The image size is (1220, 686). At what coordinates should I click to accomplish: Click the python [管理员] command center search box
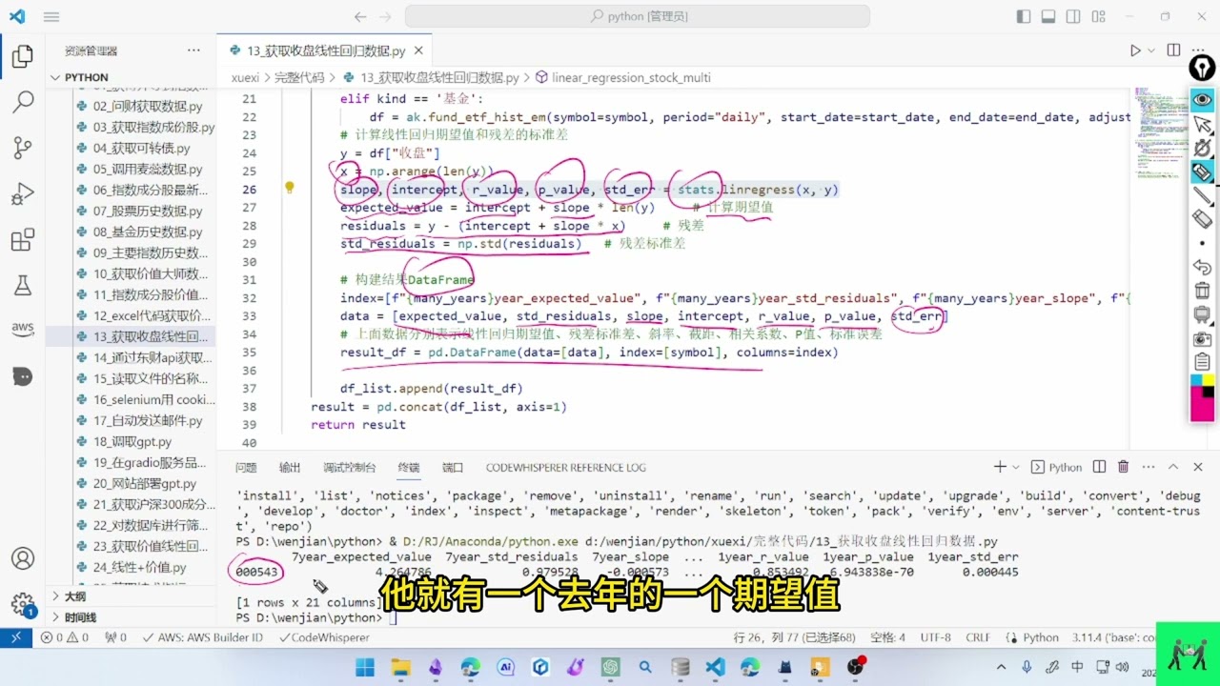pyautogui.click(x=637, y=16)
